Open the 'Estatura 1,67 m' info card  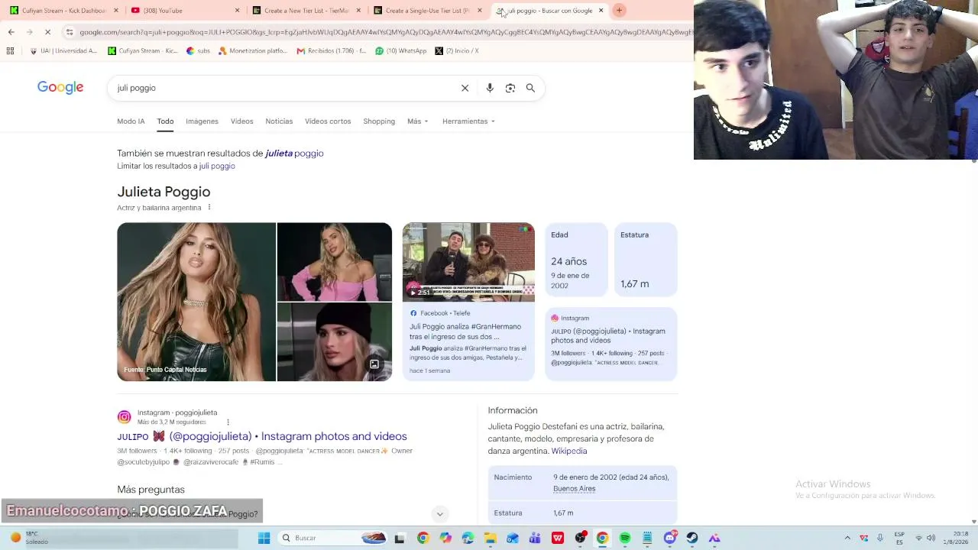(646, 260)
